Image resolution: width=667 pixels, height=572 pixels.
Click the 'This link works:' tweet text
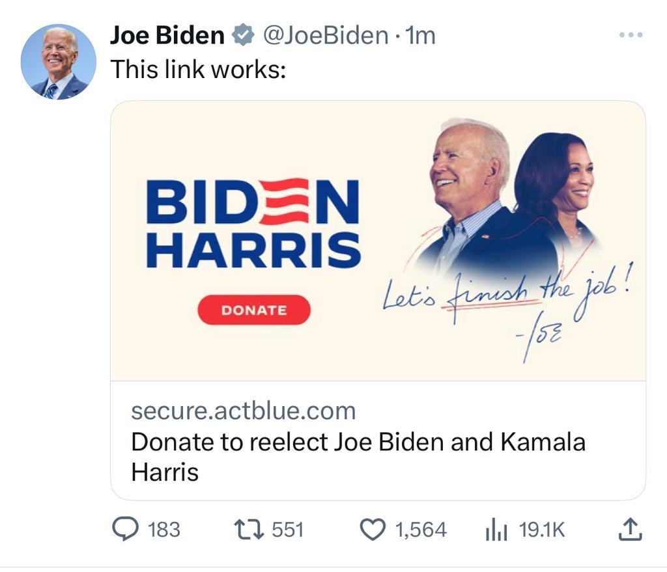tap(198, 69)
